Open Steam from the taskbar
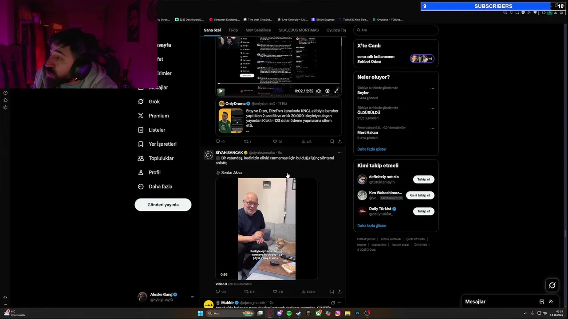 point(299,313)
